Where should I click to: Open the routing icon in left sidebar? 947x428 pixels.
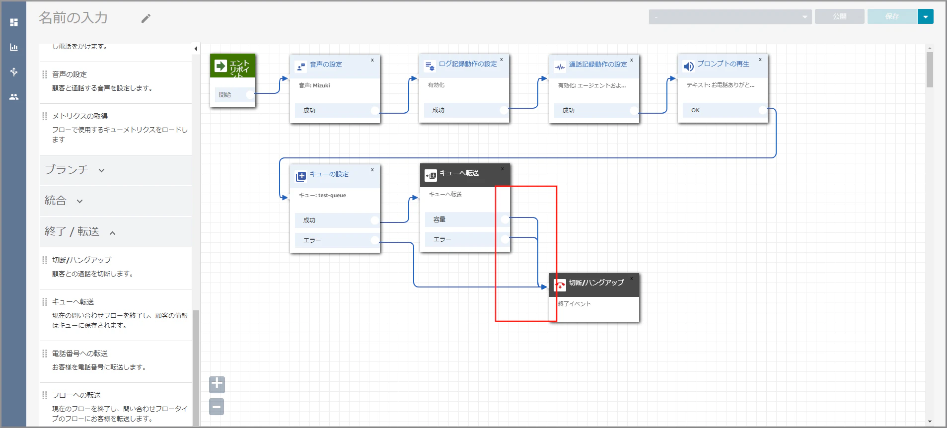click(14, 72)
